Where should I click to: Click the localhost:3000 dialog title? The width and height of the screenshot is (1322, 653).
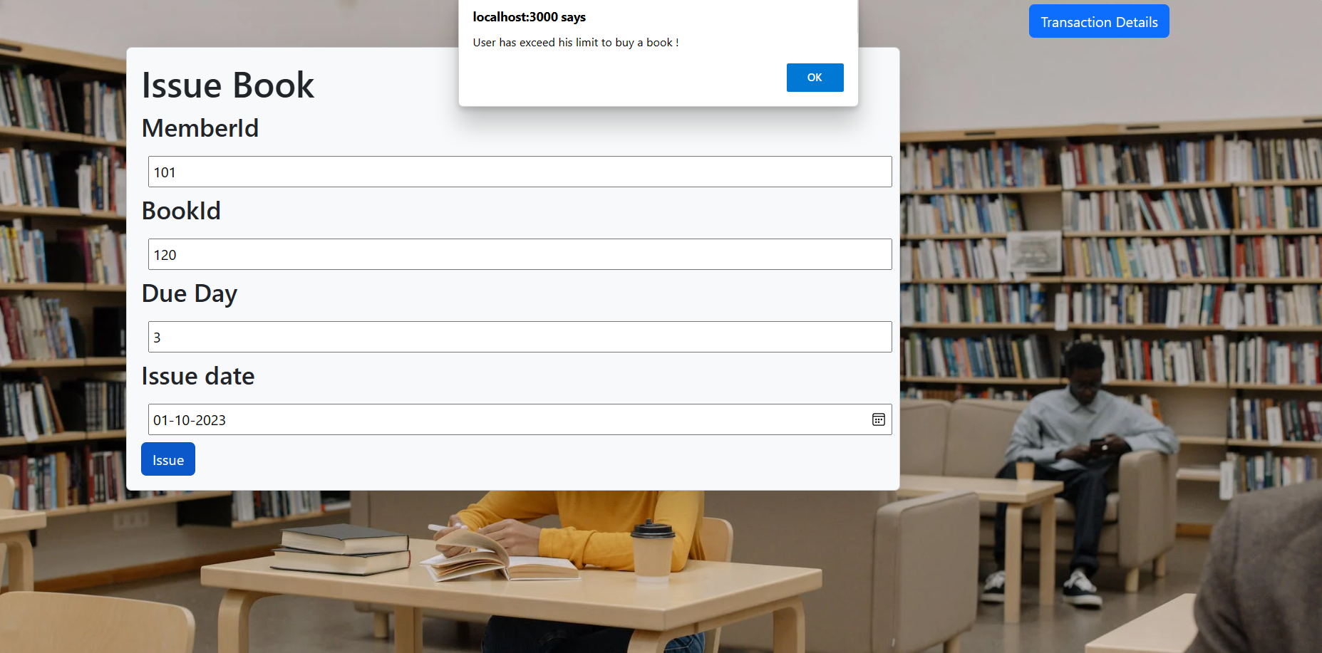529,16
